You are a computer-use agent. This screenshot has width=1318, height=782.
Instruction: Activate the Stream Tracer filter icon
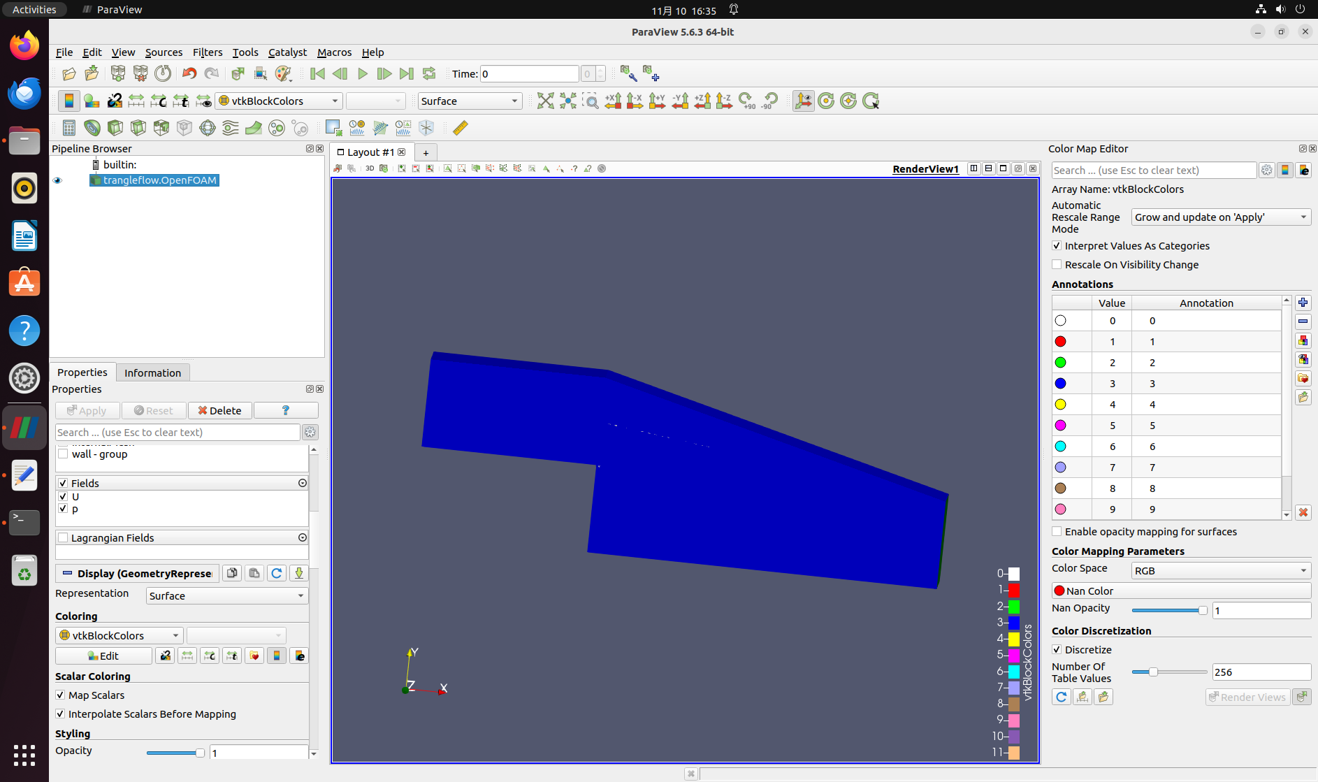230,128
